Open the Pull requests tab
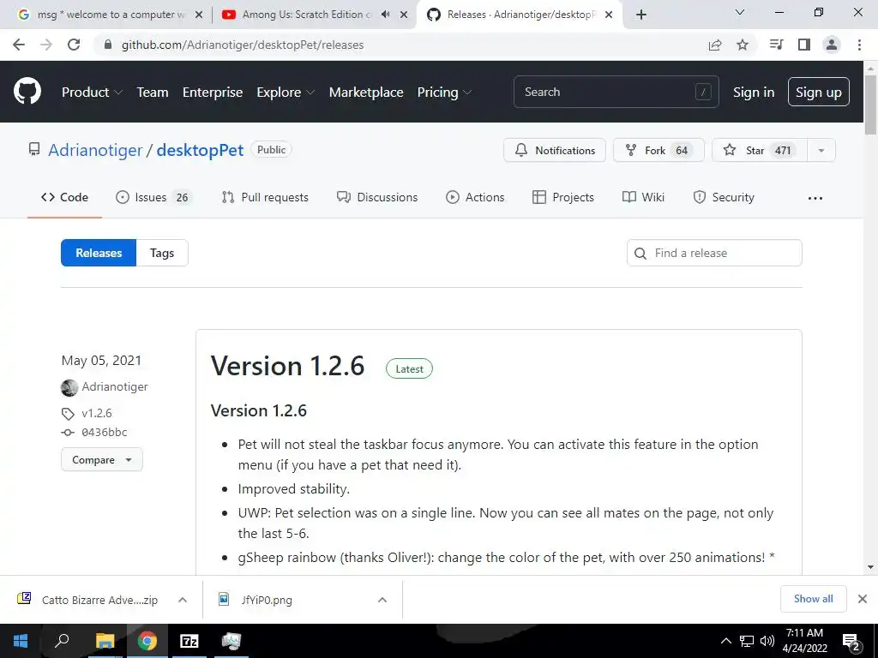This screenshot has width=878, height=658. click(x=265, y=198)
